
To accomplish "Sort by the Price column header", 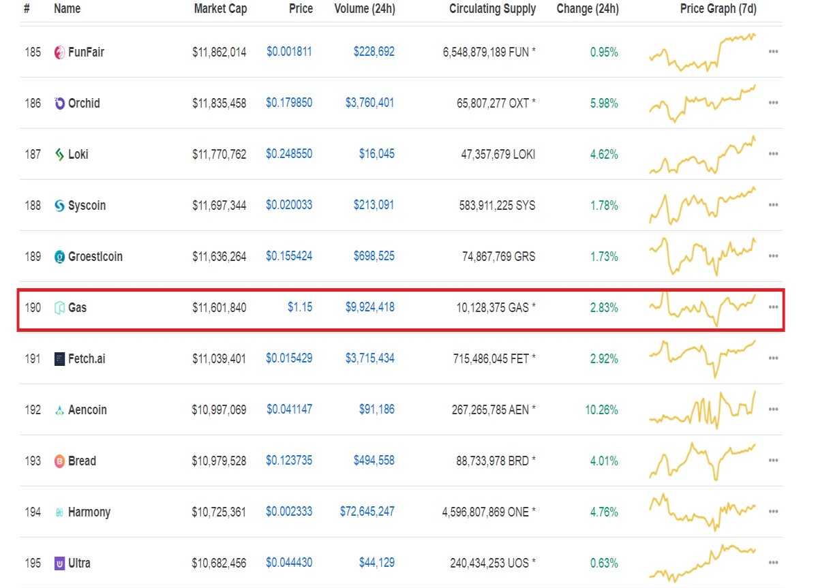I will [301, 9].
